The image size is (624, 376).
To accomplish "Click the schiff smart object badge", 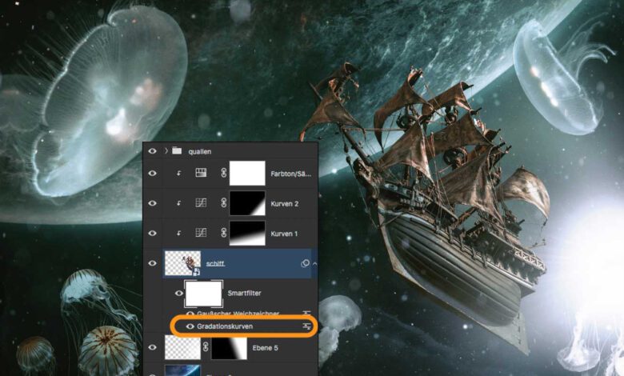I will point(197,272).
